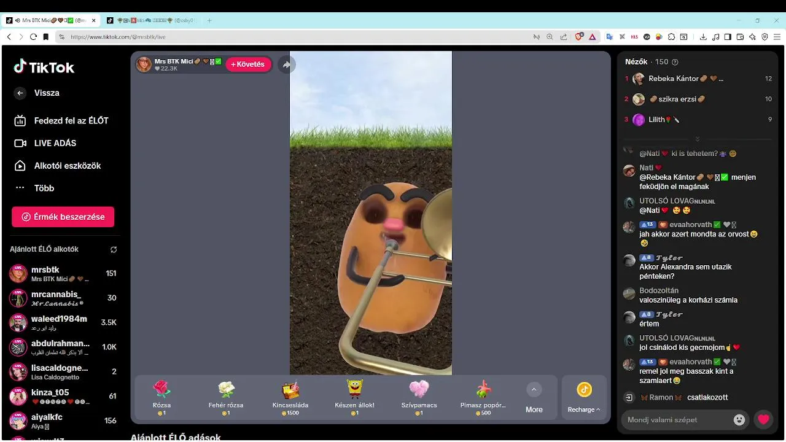Follow the streamer with Követés button
Image resolution: width=786 pixels, height=442 pixels.
click(x=248, y=64)
